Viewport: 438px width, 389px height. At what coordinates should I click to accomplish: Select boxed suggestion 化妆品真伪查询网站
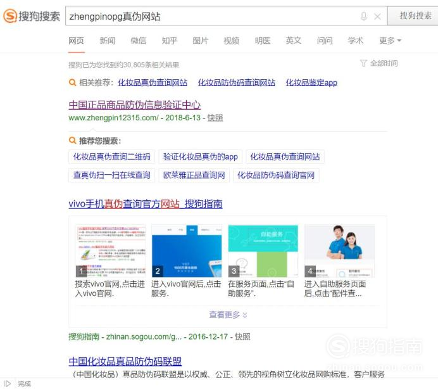(285, 156)
